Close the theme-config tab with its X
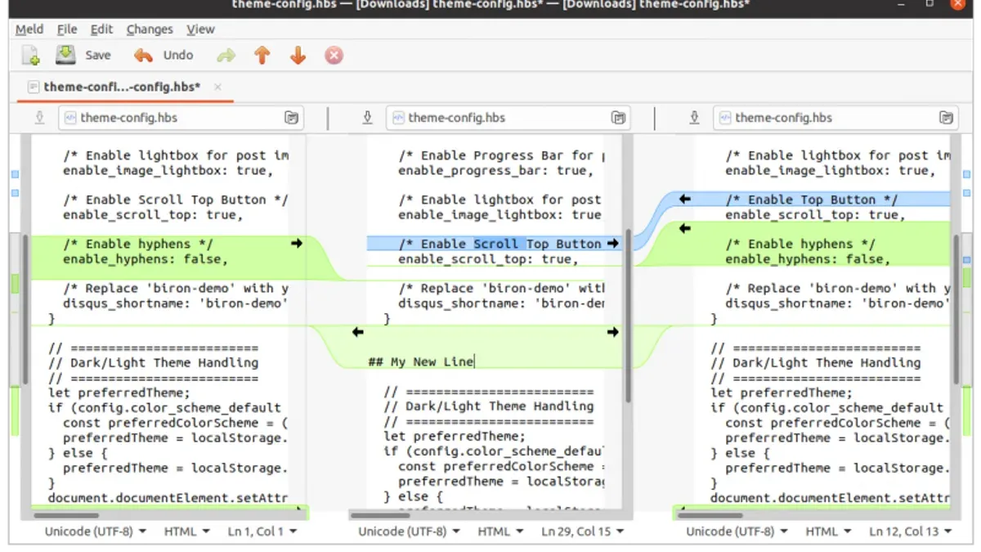 pyautogui.click(x=217, y=87)
